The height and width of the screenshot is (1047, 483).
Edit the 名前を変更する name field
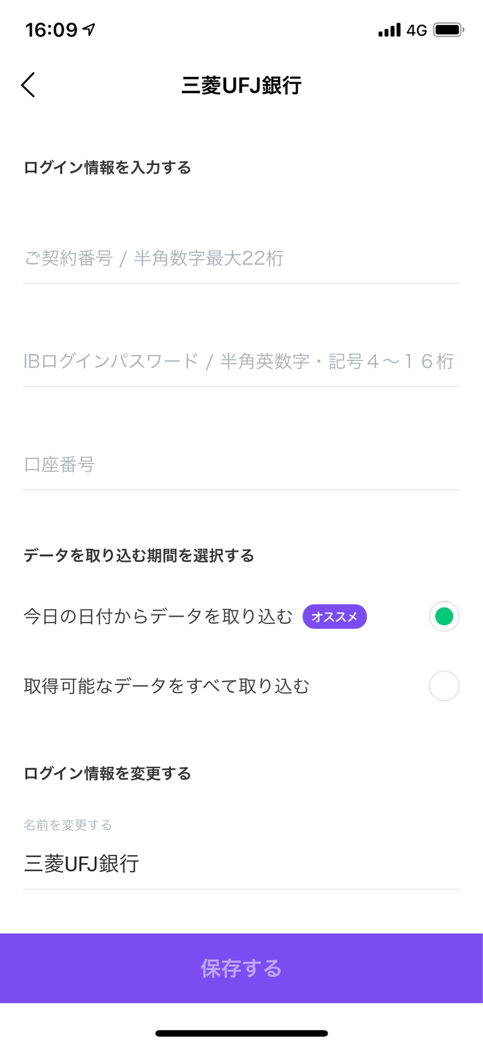point(241,864)
